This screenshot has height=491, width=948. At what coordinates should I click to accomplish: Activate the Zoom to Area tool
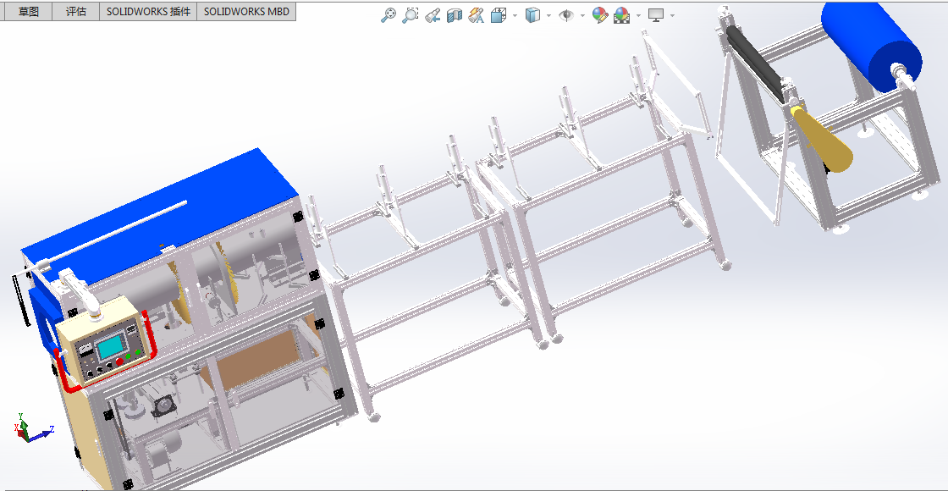point(410,14)
